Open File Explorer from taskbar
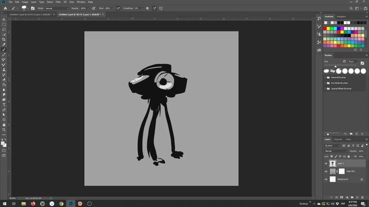The height and width of the screenshot is (207, 369). coord(24,204)
